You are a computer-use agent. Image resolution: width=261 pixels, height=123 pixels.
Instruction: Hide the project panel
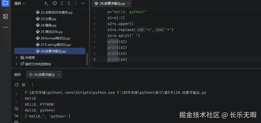(83, 3)
